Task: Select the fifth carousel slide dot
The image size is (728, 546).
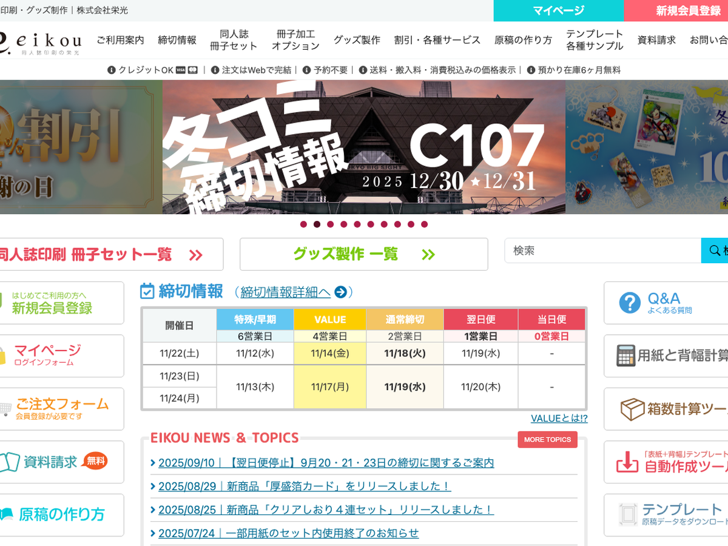Action: click(357, 224)
